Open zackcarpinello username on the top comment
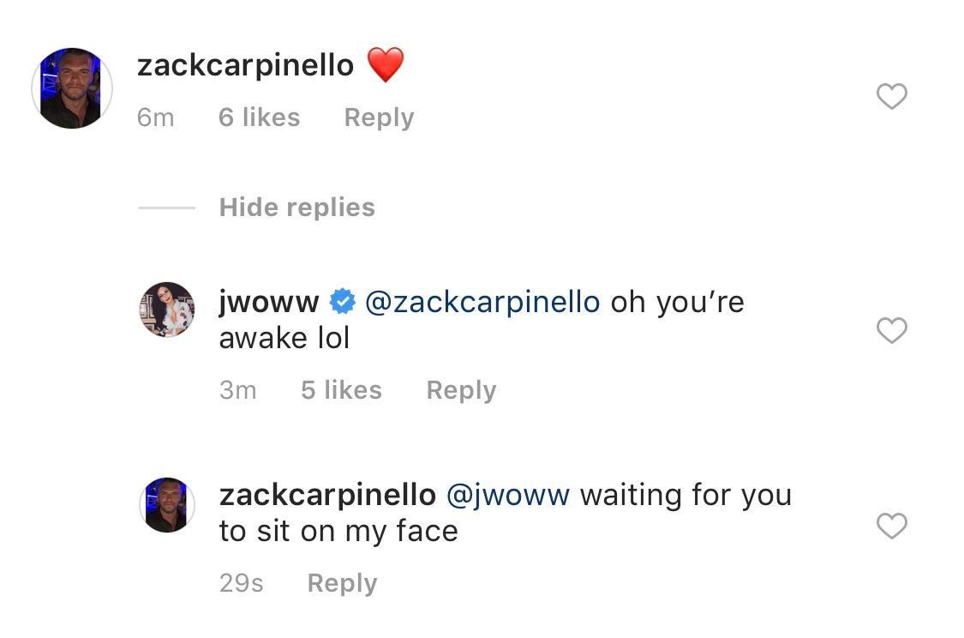This screenshot has width=964, height=638. coord(245,65)
